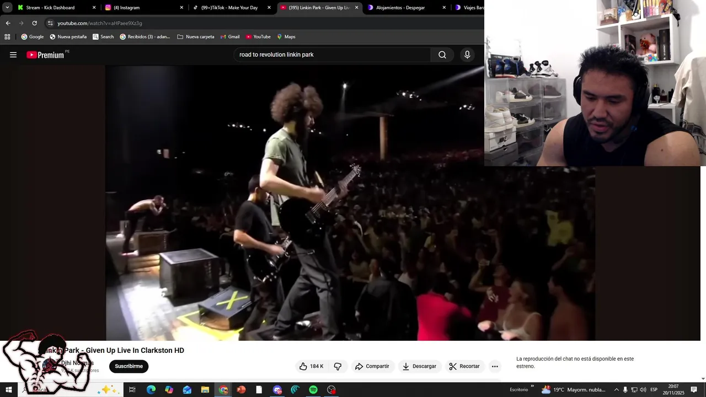The width and height of the screenshot is (706, 397).
Task: Open the clock and date flyout
Action: (x=673, y=390)
